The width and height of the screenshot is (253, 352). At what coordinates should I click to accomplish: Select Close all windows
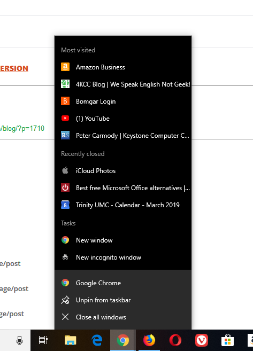tap(123, 317)
